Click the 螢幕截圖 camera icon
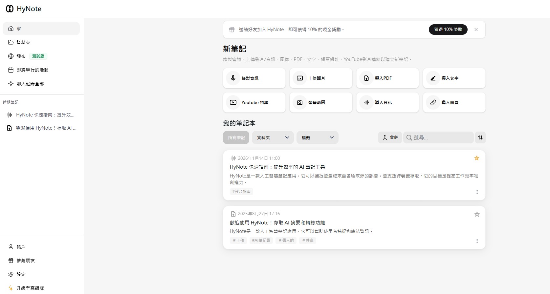 [x=300, y=102]
